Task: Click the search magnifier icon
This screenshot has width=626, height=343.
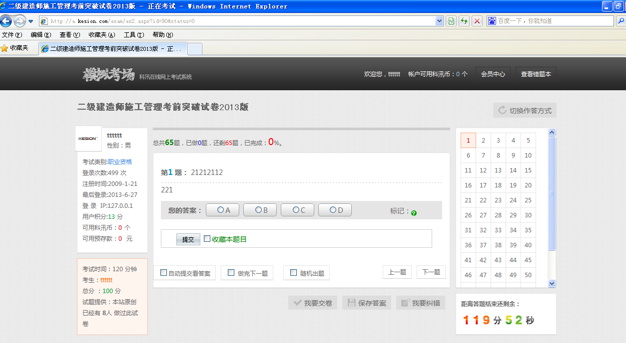Action: click(x=621, y=21)
